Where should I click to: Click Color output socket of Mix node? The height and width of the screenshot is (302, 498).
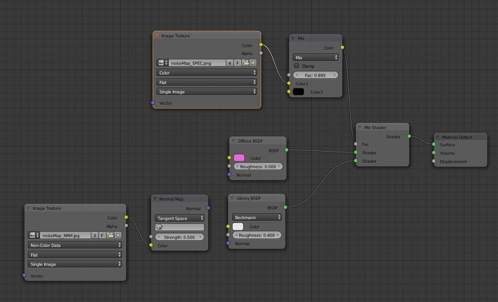[x=342, y=47]
